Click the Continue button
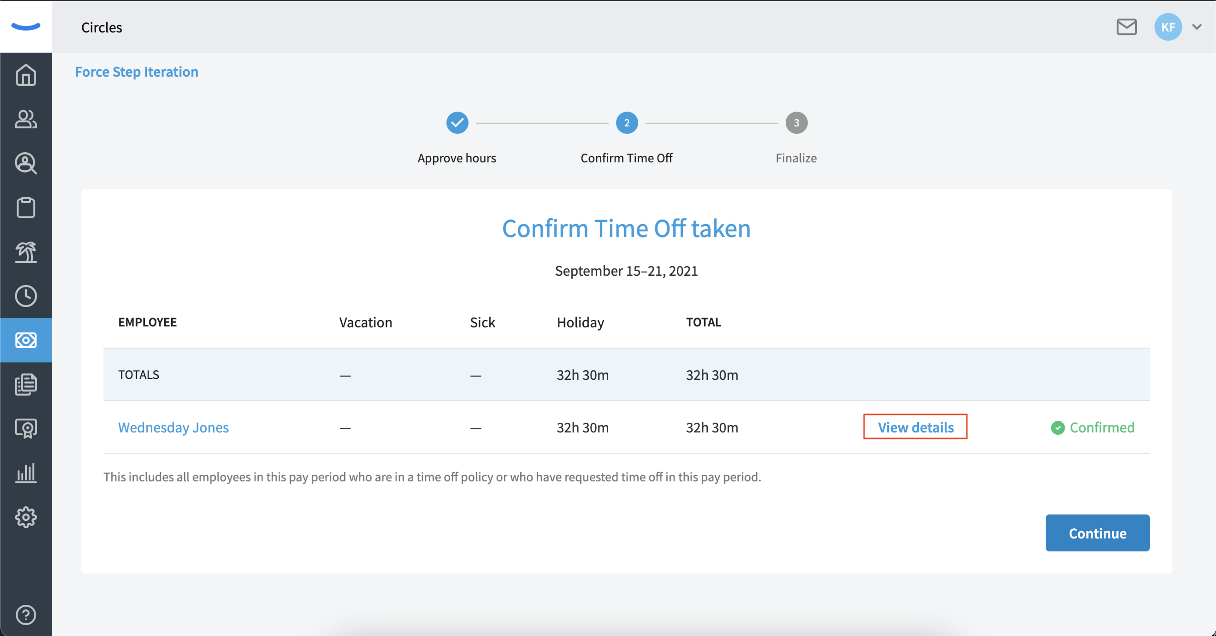Viewport: 1216px width, 636px height. pyautogui.click(x=1097, y=533)
